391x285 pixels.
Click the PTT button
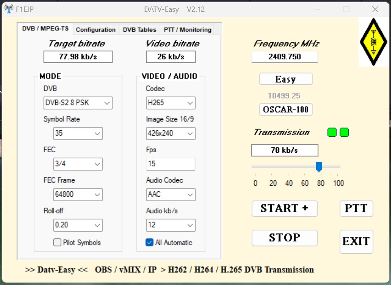coord(356,208)
